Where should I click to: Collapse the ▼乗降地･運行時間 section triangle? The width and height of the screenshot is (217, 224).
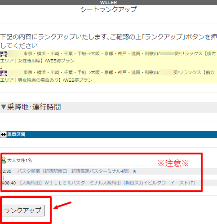[4, 107]
